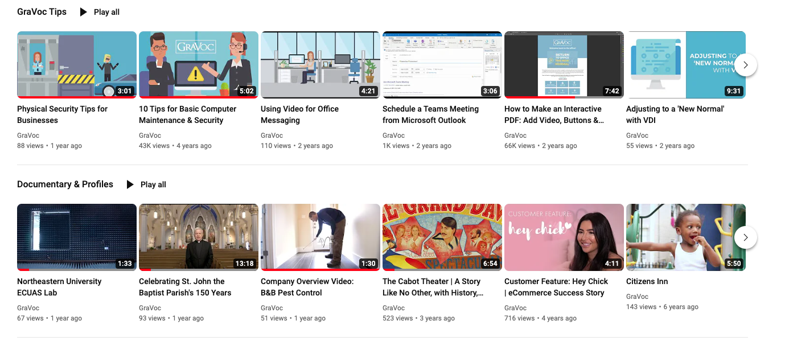Image resolution: width=785 pixels, height=345 pixels.
Task: Click '523 views • 3 years ago' text
Action: tap(418, 318)
